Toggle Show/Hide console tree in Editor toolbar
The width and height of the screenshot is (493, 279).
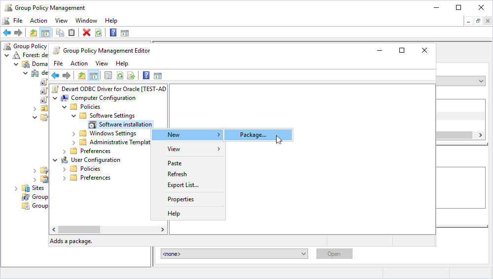93,75
